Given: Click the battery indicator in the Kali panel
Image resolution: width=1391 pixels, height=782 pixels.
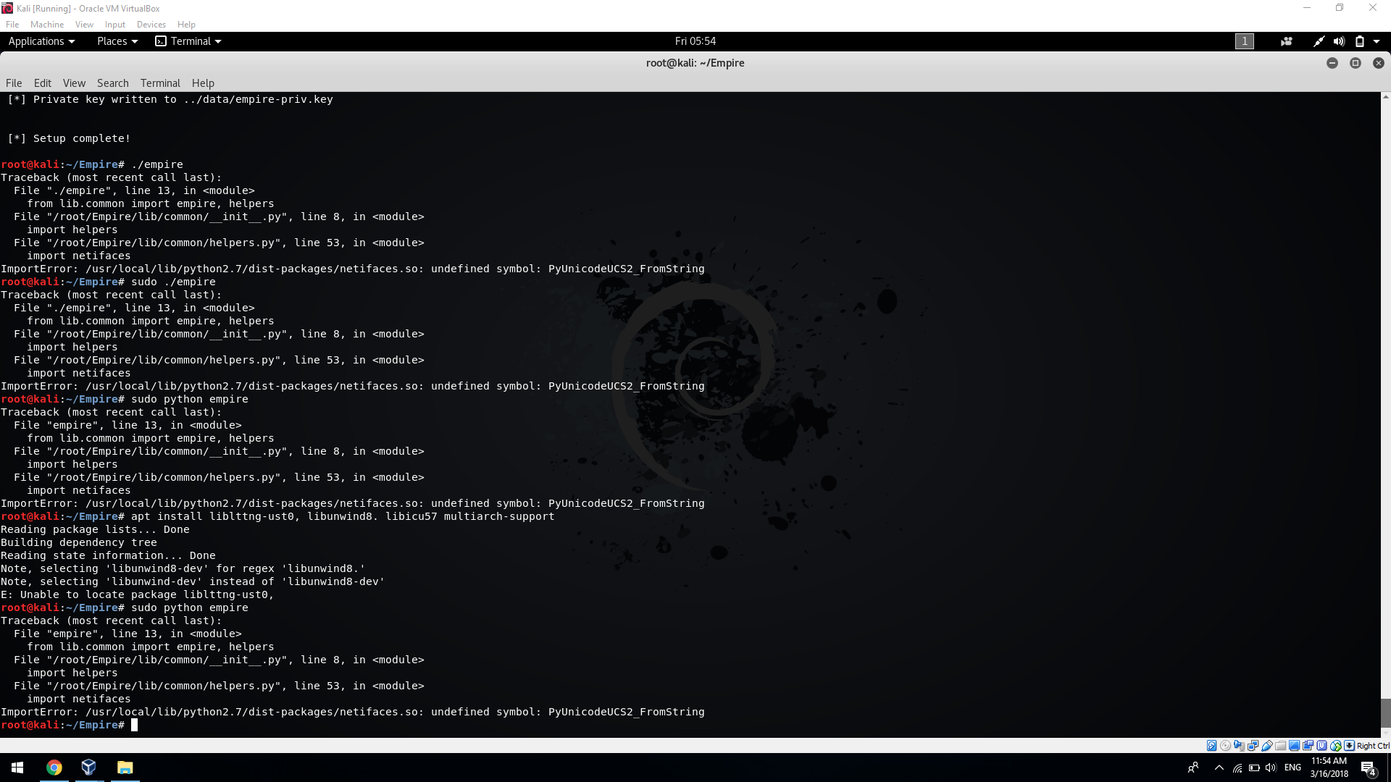Looking at the screenshot, I should [1360, 41].
